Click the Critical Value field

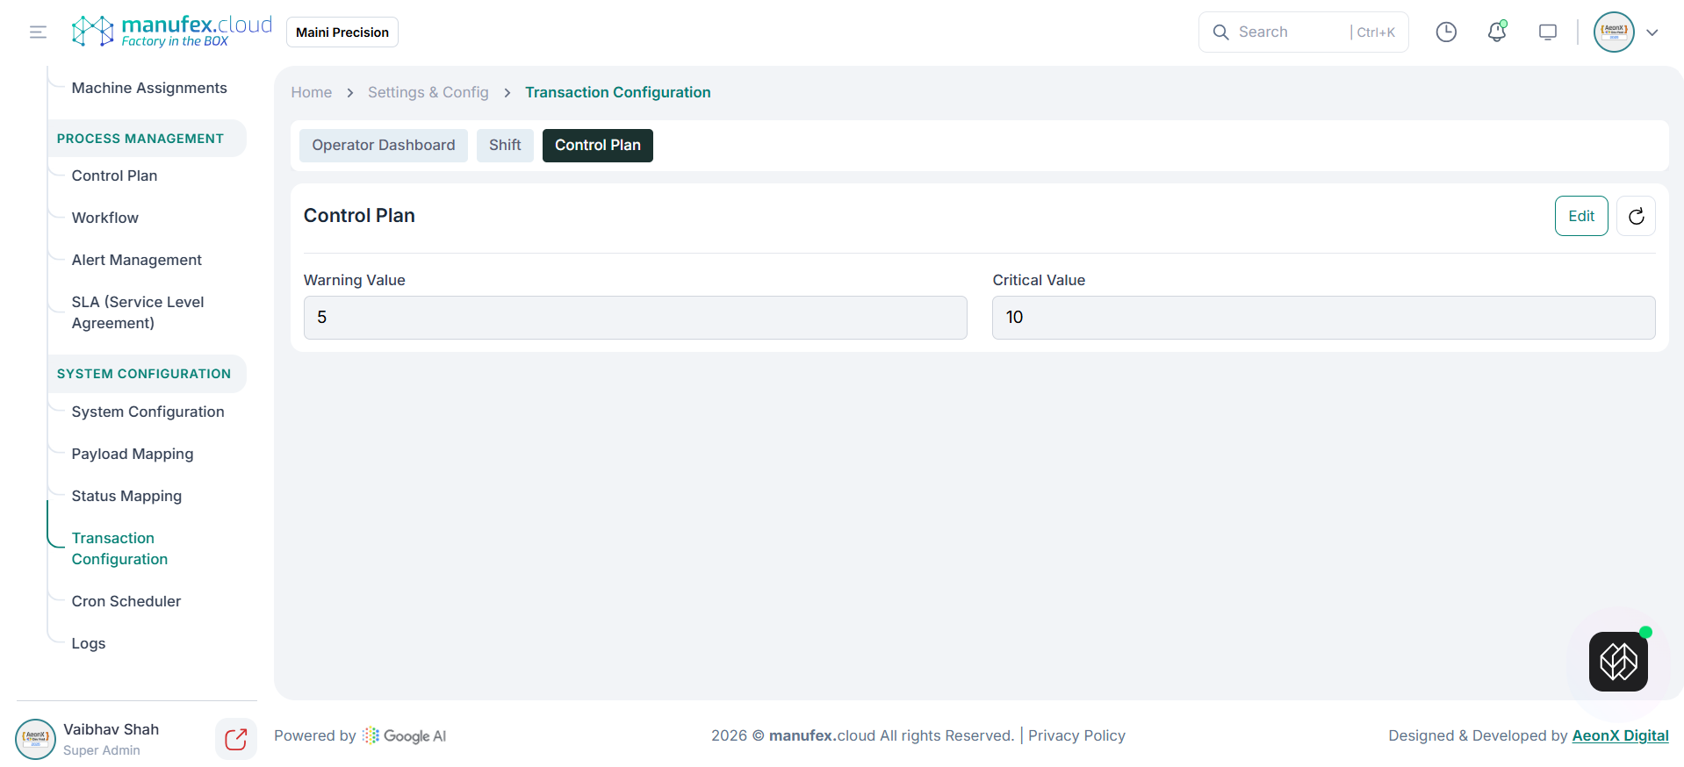tap(1324, 318)
